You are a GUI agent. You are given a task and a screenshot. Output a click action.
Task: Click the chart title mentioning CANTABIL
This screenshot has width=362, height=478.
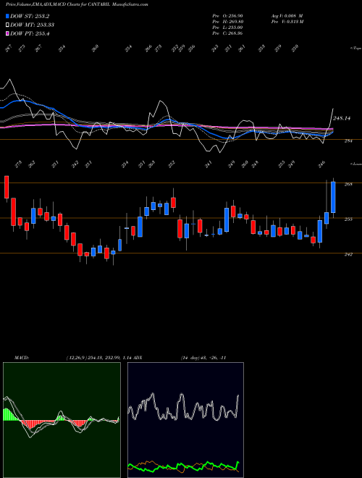77,5
